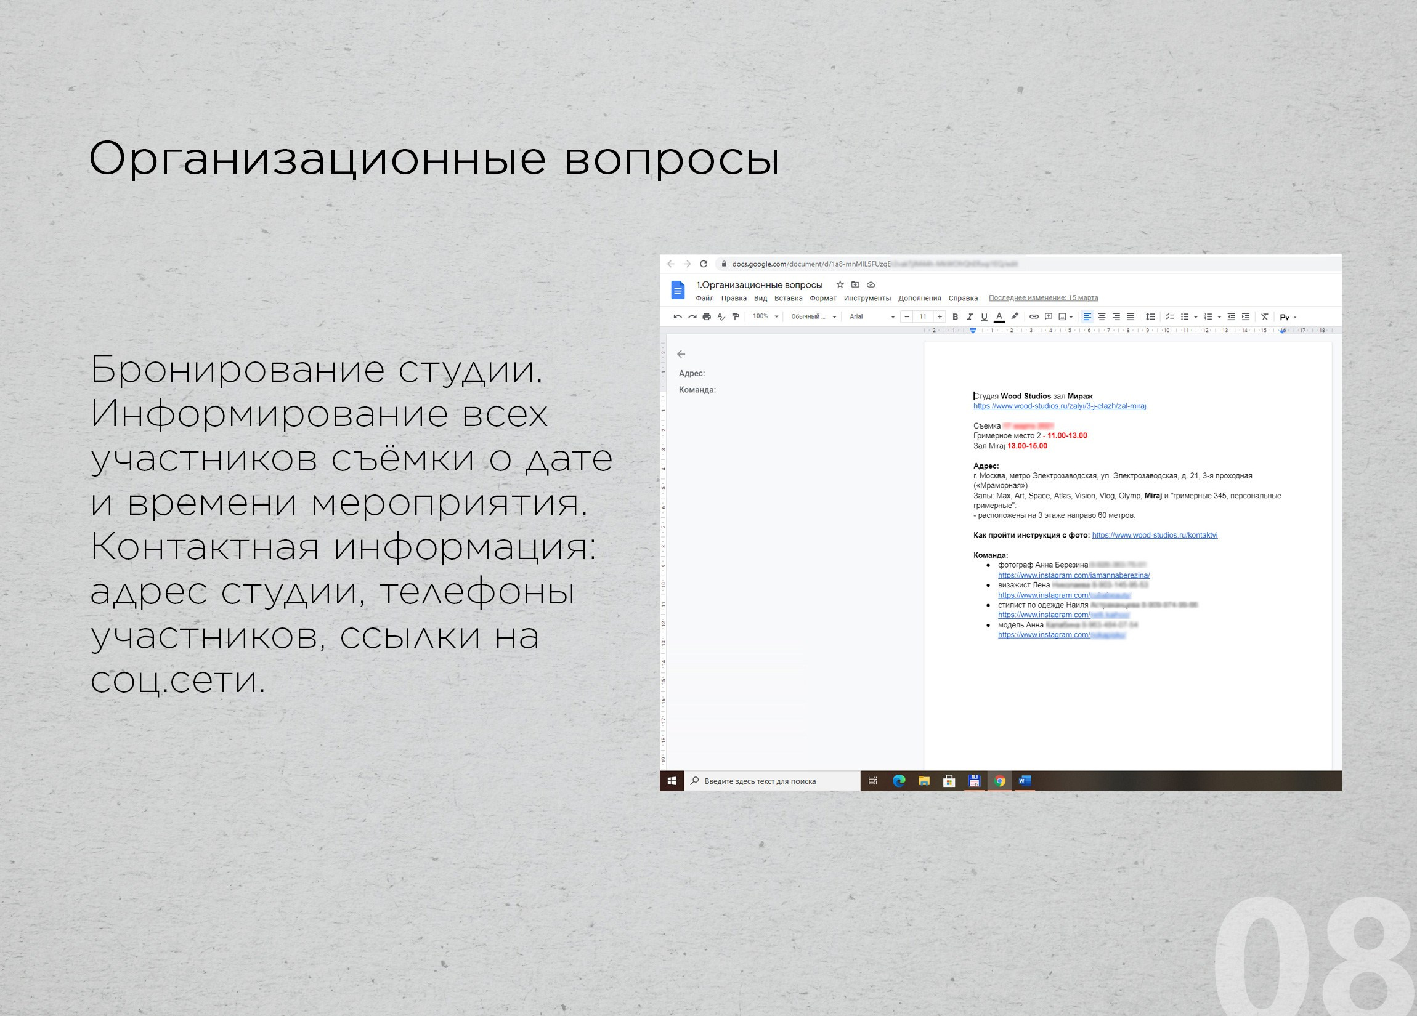Image resolution: width=1417 pixels, height=1016 pixels.
Task: Insert a link with the chain icon
Action: click(1034, 316)
